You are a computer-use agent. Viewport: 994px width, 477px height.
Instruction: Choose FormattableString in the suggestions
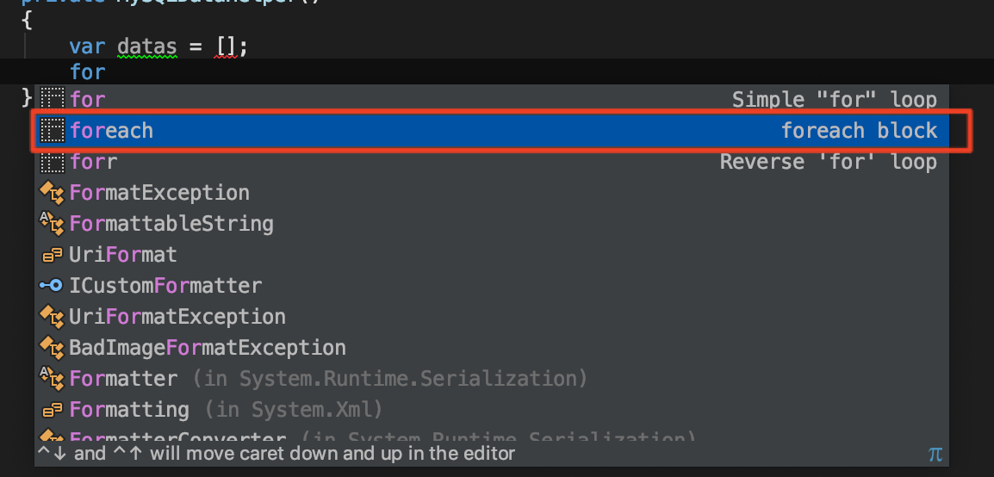coord(171,224)
